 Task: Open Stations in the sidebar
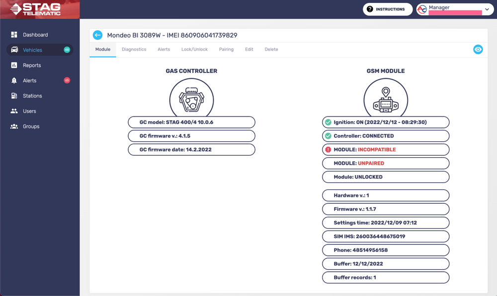40,96
